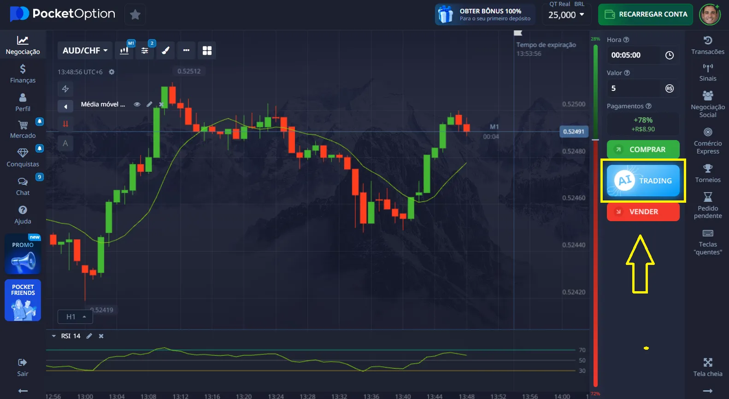This screenshot has height=399, width=729.
Task: Click the quick trading lightning icon
Action: 65,89
